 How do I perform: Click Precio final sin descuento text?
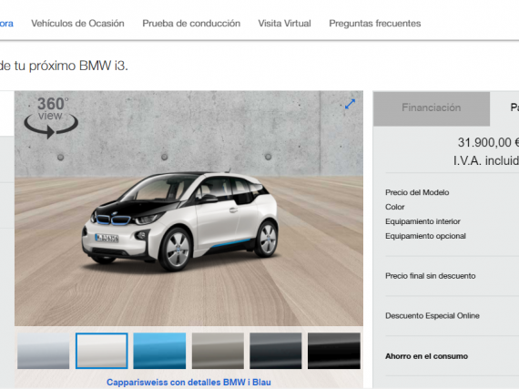(431, 276)
